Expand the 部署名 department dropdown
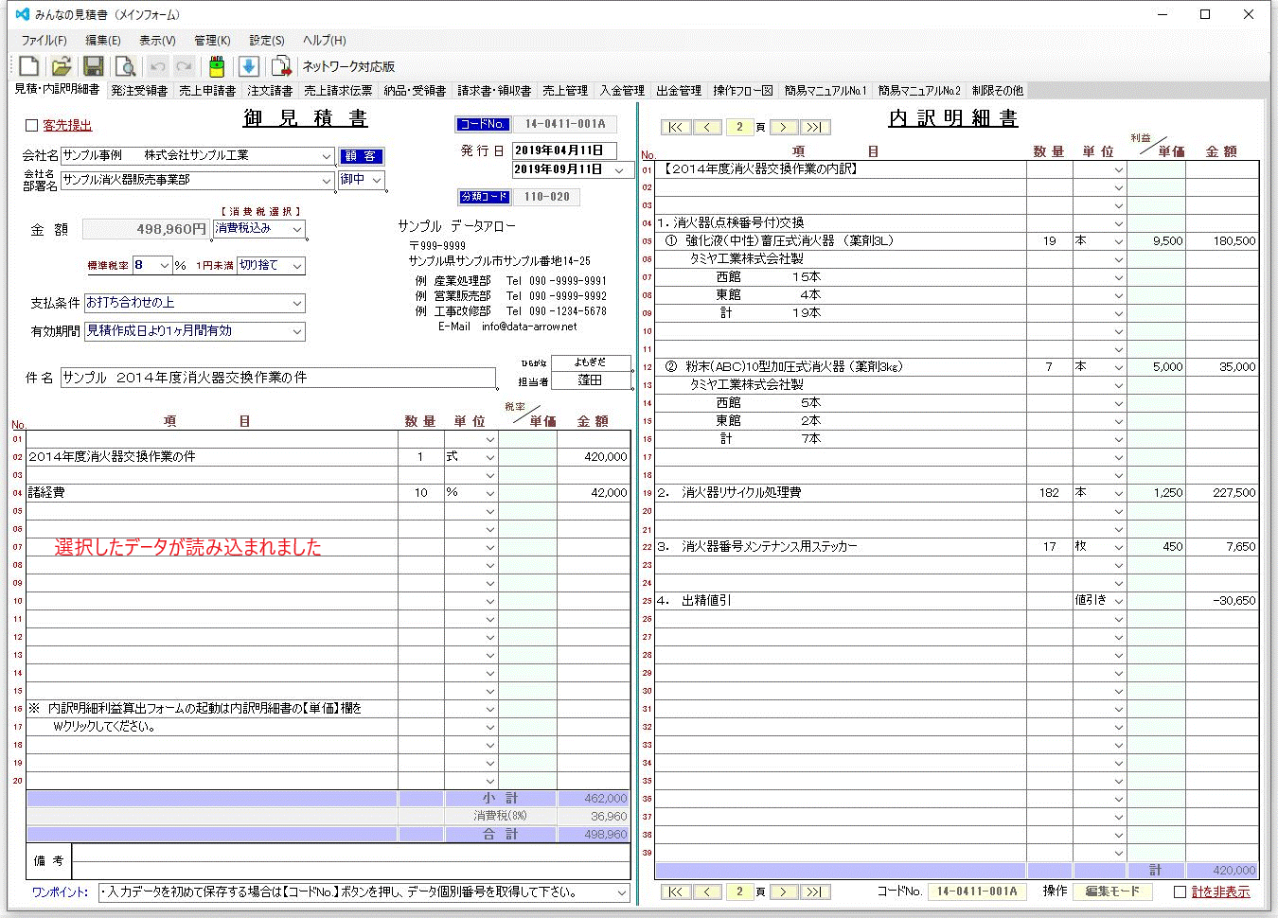 (x=327, y=180)
